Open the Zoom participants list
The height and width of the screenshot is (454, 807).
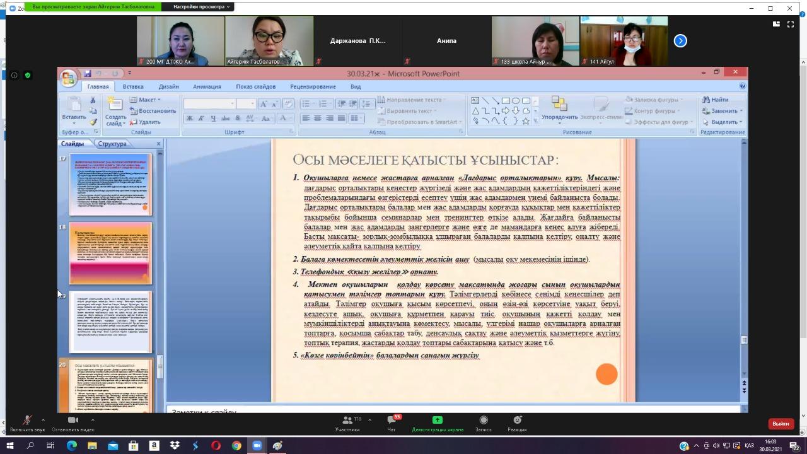347,421
